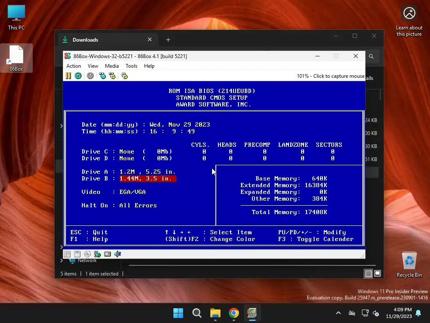Click the Total Memory 17408K value

point(316,212)
